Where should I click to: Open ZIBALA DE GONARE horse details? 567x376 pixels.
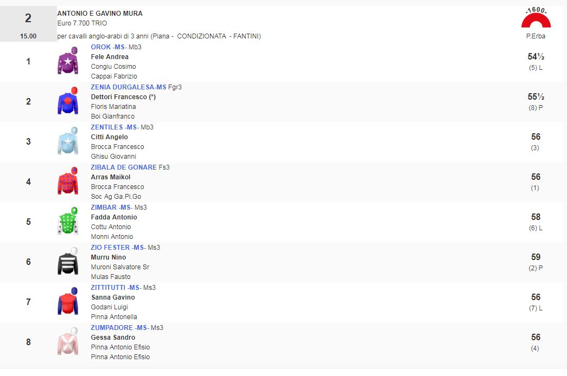pyautogui.click(x=124, y=167)
